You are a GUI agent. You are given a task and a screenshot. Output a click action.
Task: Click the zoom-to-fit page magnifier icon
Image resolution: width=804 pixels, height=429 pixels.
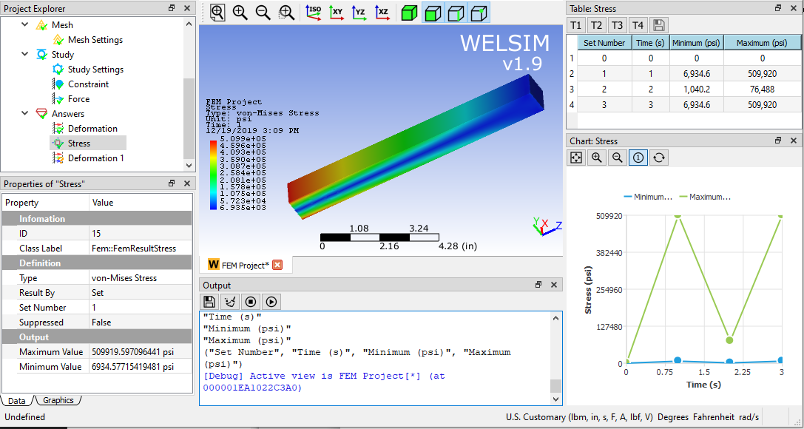coord(217,13)
